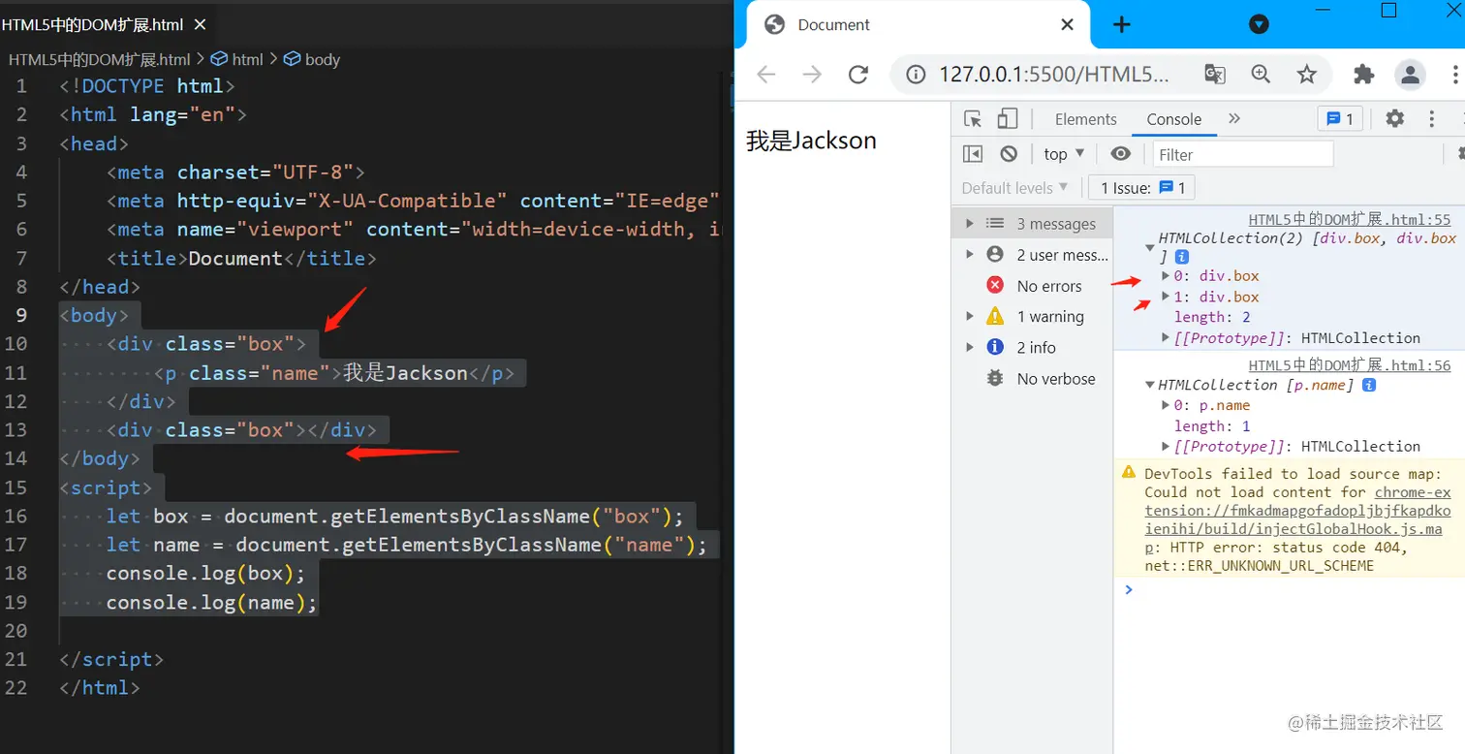1465x754 pixels.
Task: Open source link HTML5中的DOM扩展.html:56
Action: (1350, 365)
